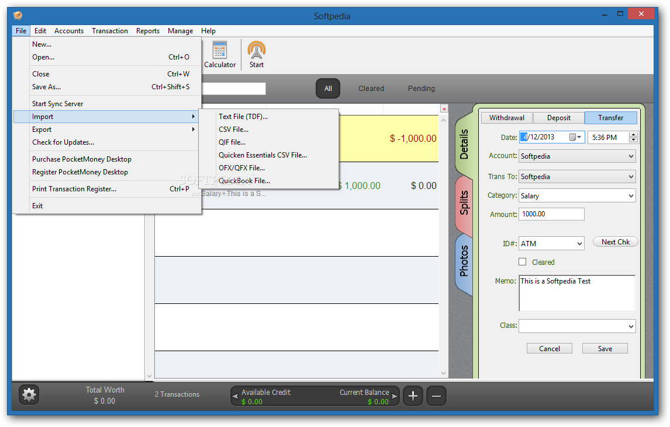Select Check for Updates...
Viewport: 670px width, 427px height.
[106, 142]
